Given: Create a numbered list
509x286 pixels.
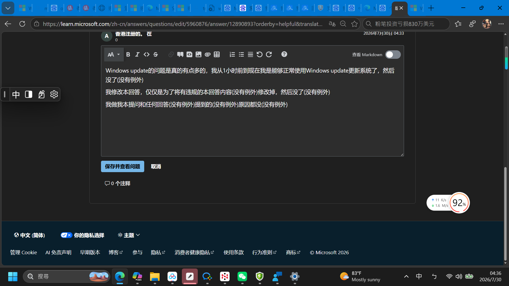Looking at the screenshot, I should [232, 55].
